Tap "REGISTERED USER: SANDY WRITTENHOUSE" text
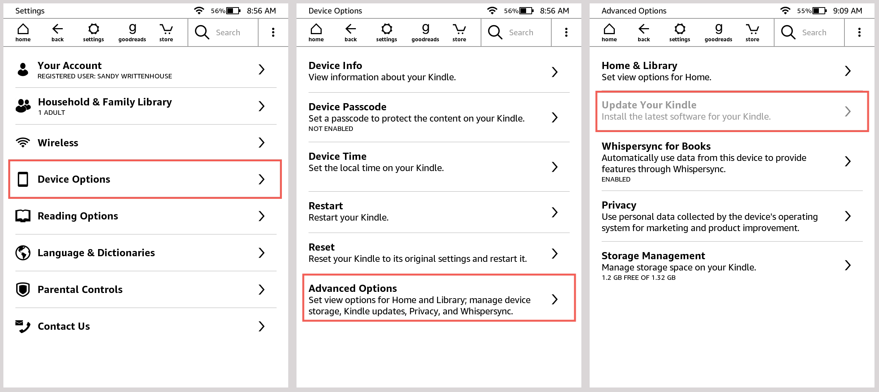This screenshot has height=392, width=879. tap(105, 76)
